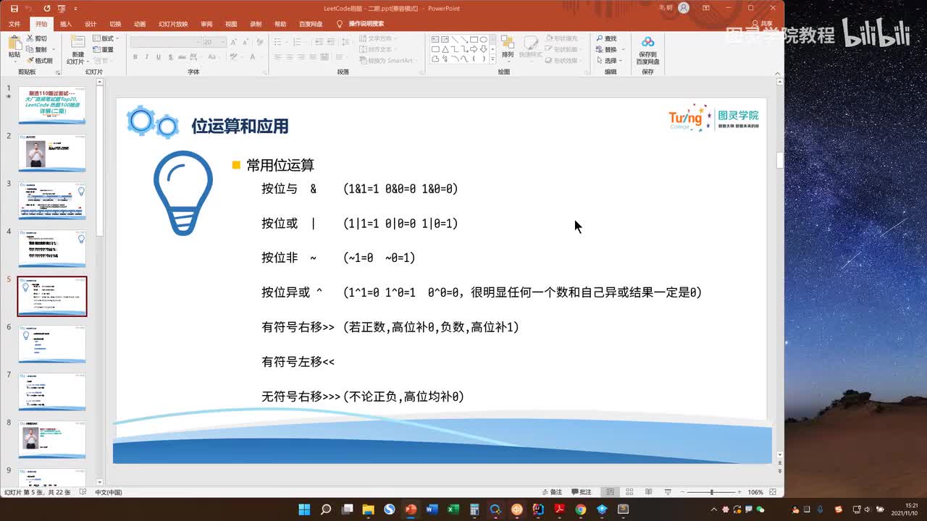Click Comments (批注) in status bar

click(x=582, y=492)
